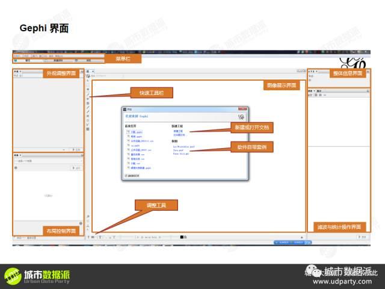Open the layout chooser dropdown
385x289 pixels.
(48, 161)
